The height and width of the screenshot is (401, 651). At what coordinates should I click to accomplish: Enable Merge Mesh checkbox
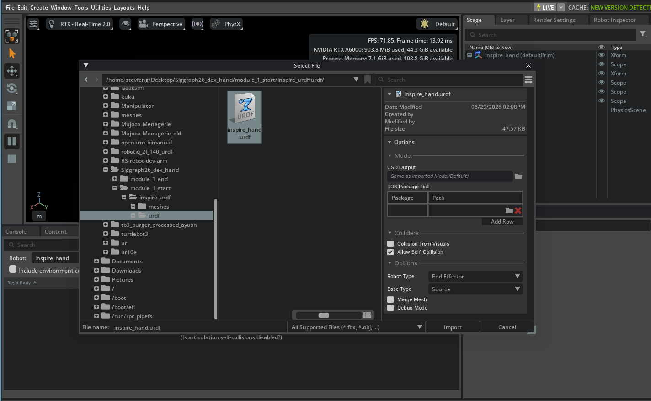[x=390, y=299]
